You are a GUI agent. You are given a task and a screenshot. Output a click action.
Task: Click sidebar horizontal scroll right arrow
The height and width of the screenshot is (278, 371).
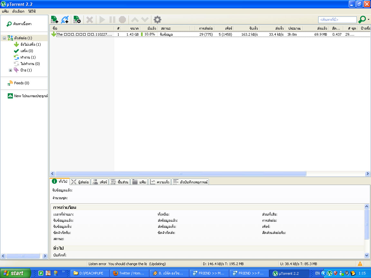pos(45,256)
